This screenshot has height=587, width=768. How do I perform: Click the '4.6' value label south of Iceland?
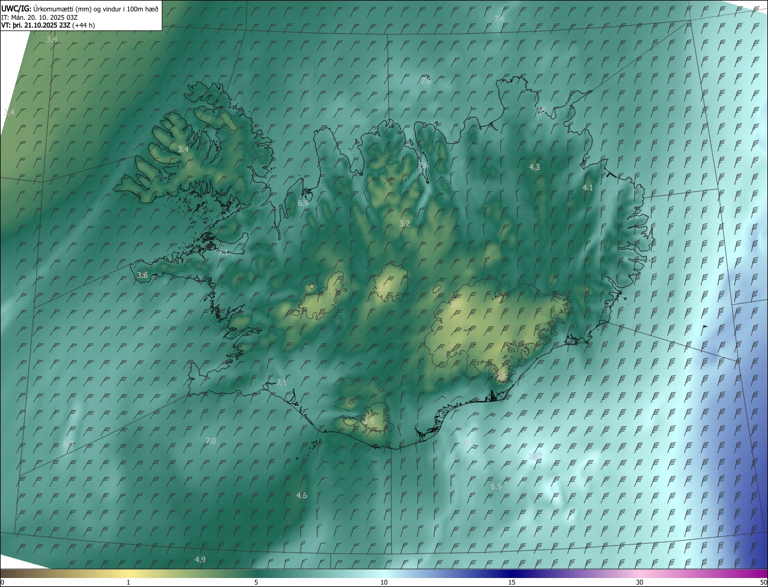point(302,495)
